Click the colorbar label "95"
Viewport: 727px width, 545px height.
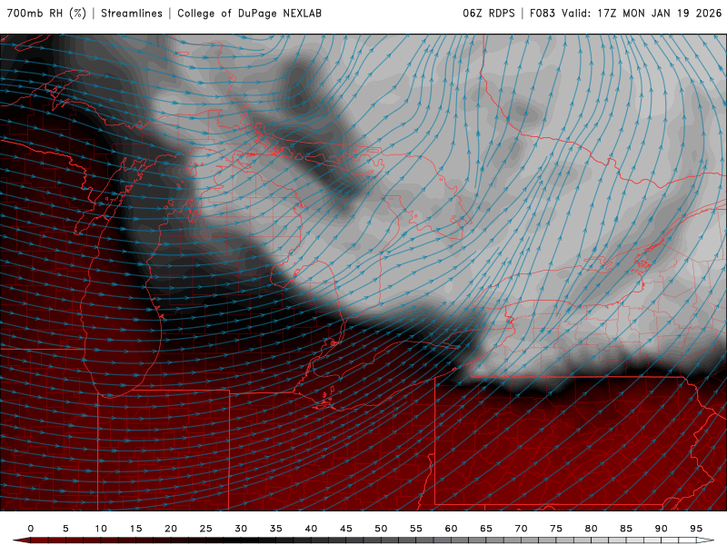click(696, 529)
